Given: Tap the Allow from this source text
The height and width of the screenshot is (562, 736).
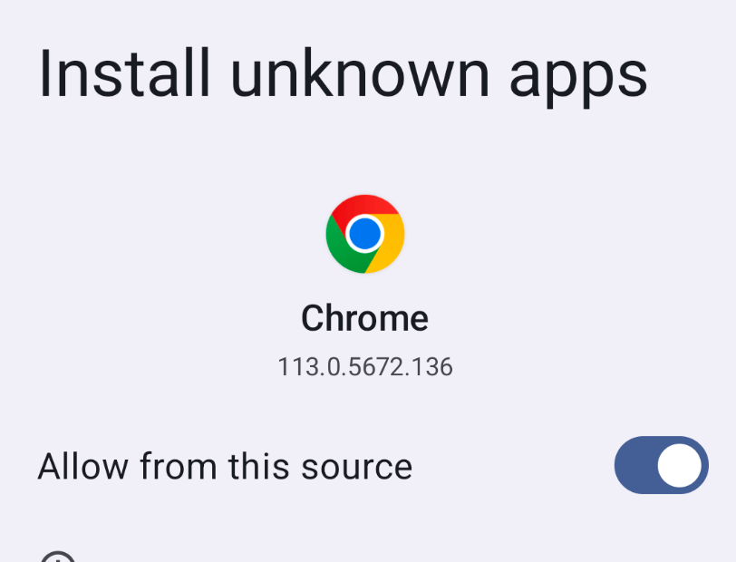Looking at the screenshot, I should [224, 465].
